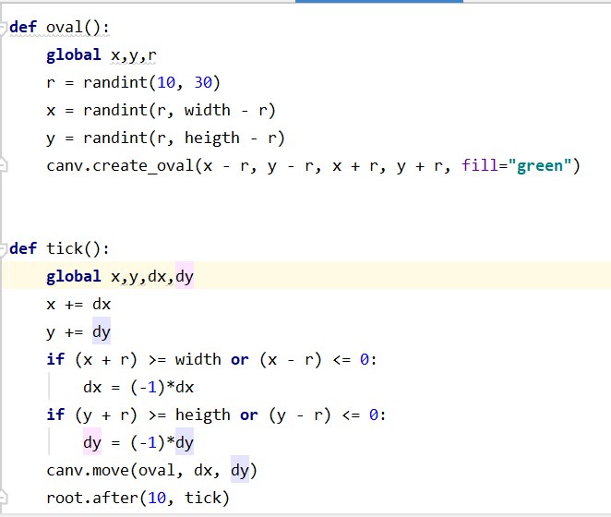Click the 'def oval():' line text
This screenshot has width=611, height=517.
pyautogui.click(x=59, y=28)
